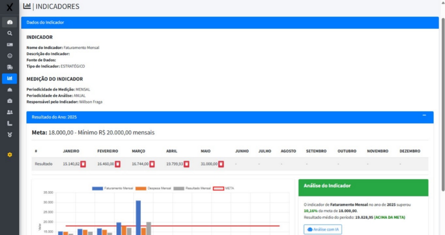This screenshot has height=235, width=445.
Task: Click the Análise com IA button
Action: (323, 229)
